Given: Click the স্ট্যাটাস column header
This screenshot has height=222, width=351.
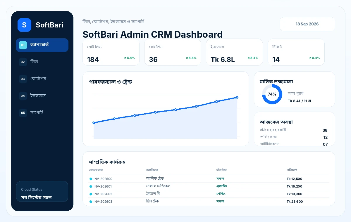Looking at the screenshot, I should pyautogui.click(x=221, y=170).
